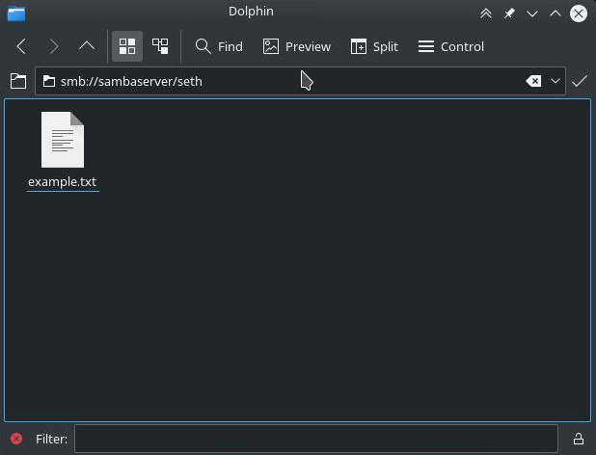Minimize the Dolphin window
Image resolution: width=596 pixels, height=455 pixels.
coord(532,14)
